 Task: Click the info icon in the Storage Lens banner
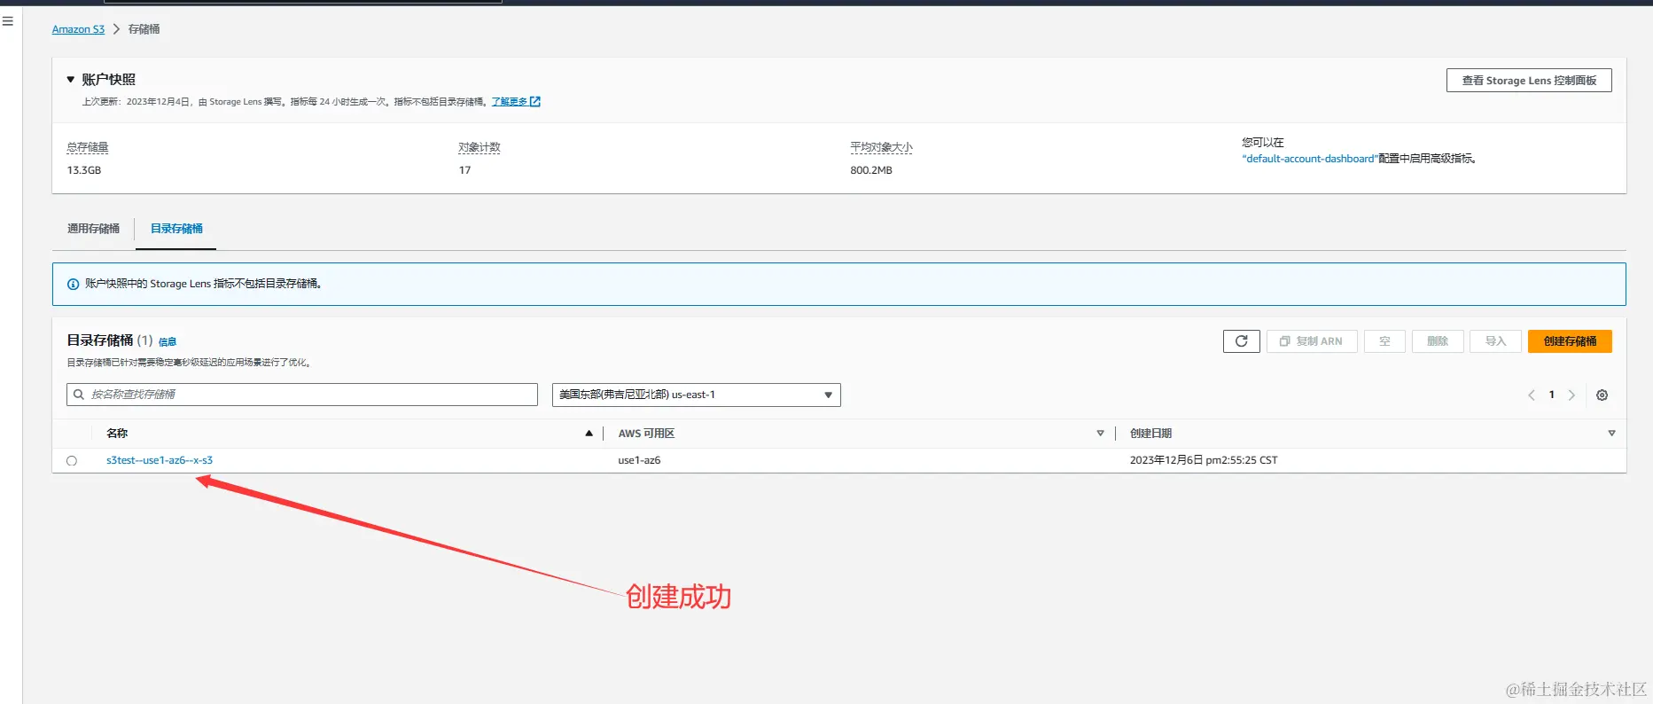tap(74, 285)
